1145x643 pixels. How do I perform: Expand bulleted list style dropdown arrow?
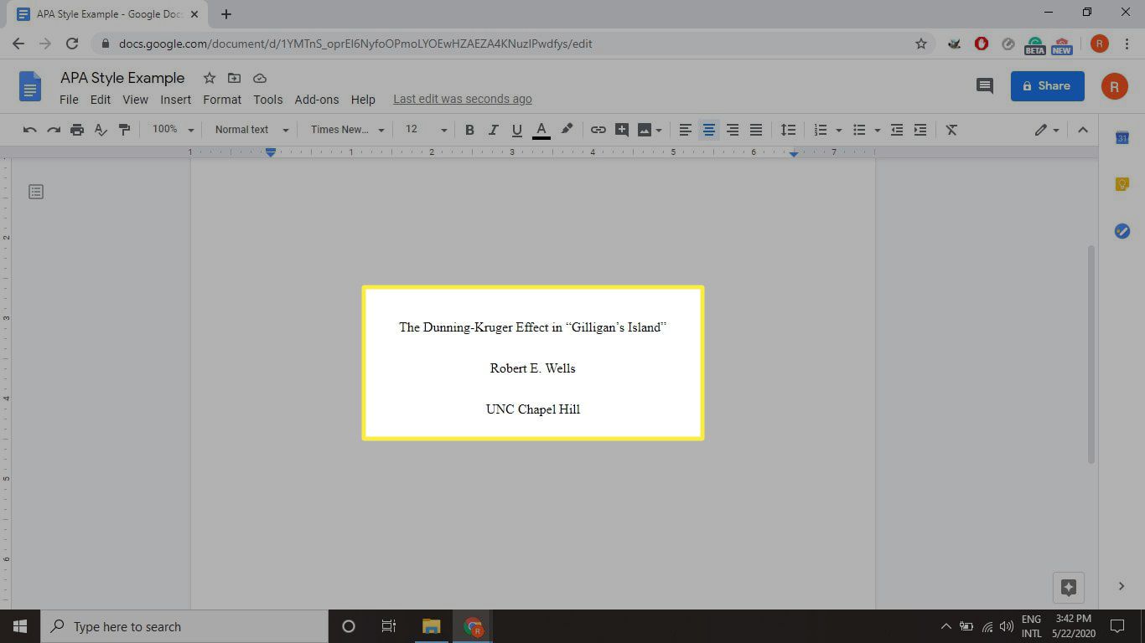click(x=878, y=130)
